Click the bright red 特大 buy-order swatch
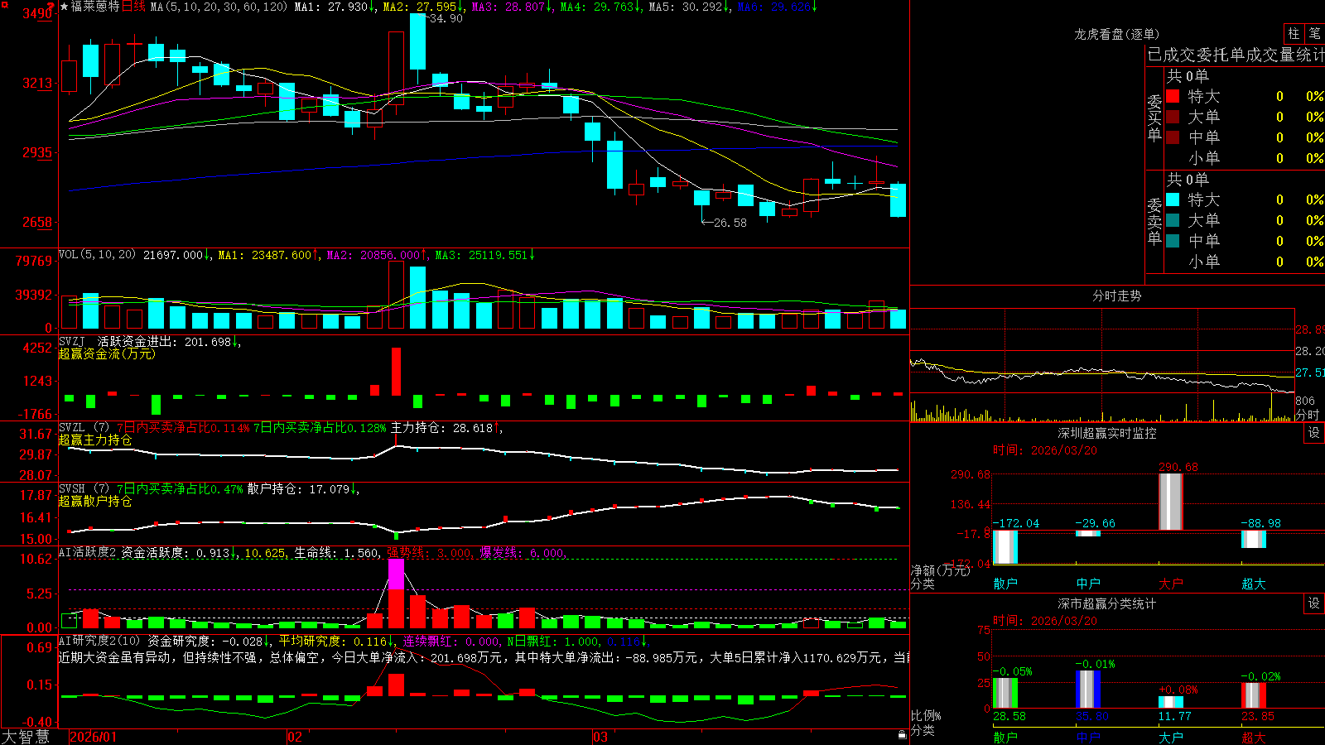This screenshot has height=745, width=1325. pos(1173,96)
